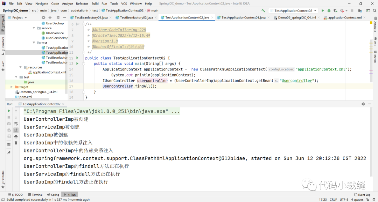Open the Analyze menu
The image size is (378, 202).
click(x=68, y=3)
